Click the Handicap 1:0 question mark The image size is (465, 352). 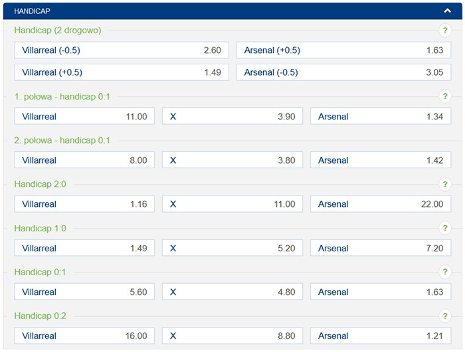pyautogui.click(x=444, y=228)
